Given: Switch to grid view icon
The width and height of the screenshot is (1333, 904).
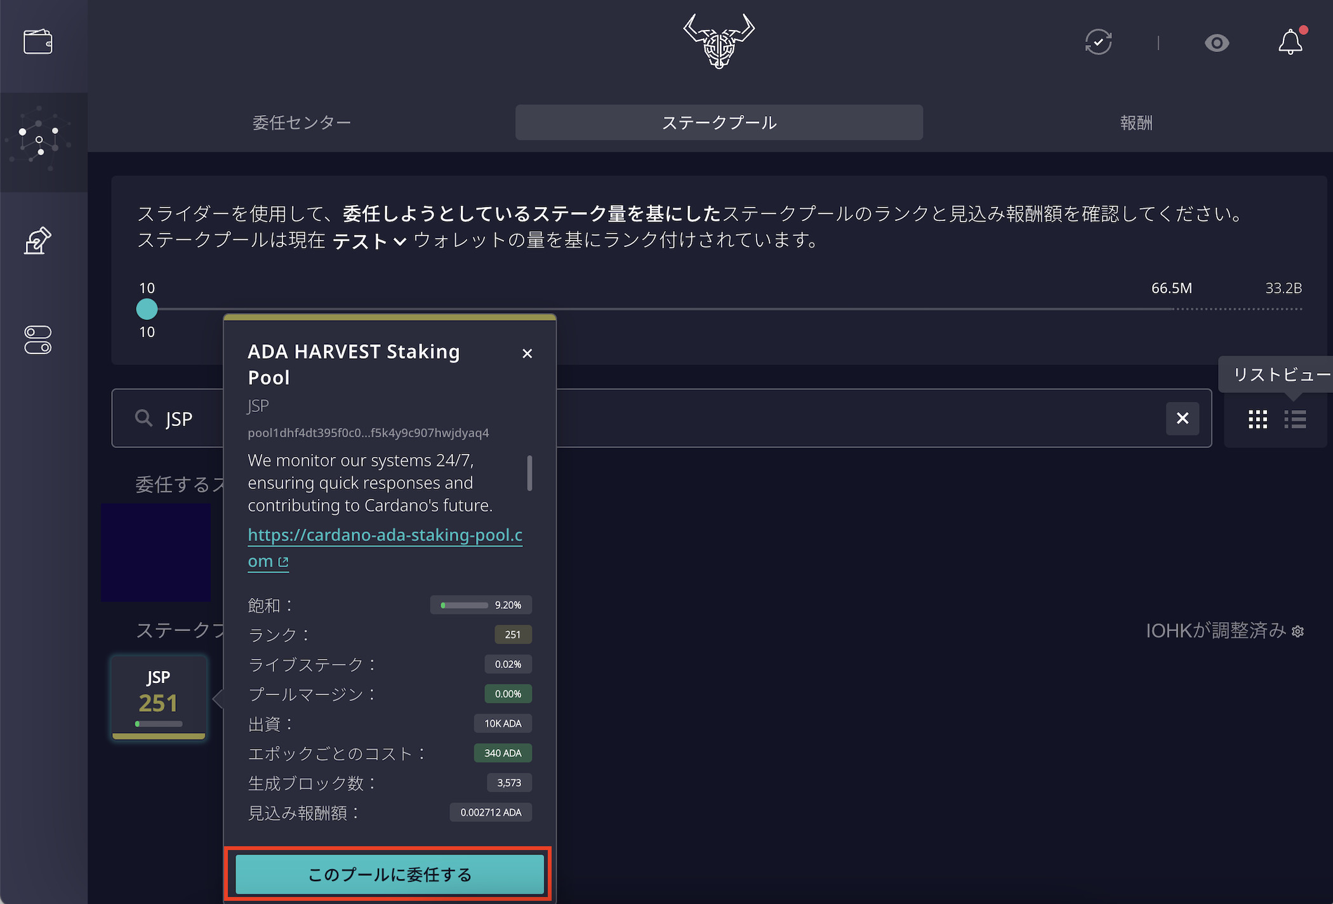Looking at the screenshot, I should 1257,419.
